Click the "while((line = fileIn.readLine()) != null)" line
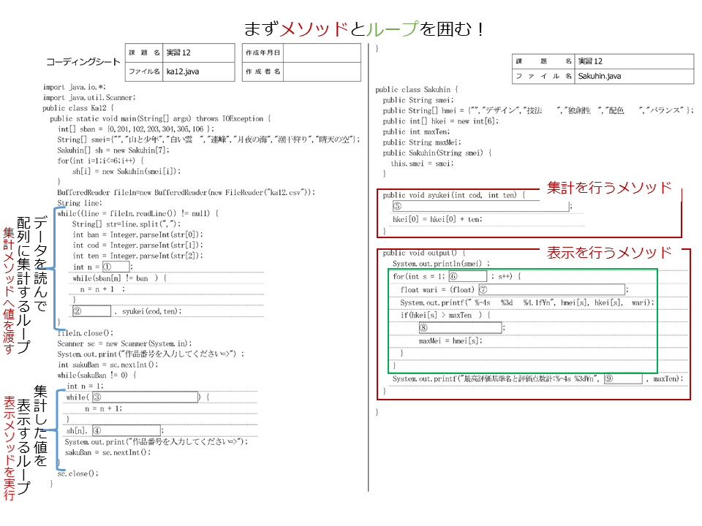The width and height of the screenshot is (702, 526). pos(138,213)
